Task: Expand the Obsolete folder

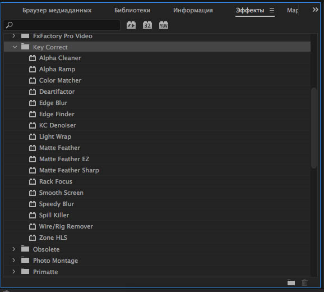Action: (13, 249)
